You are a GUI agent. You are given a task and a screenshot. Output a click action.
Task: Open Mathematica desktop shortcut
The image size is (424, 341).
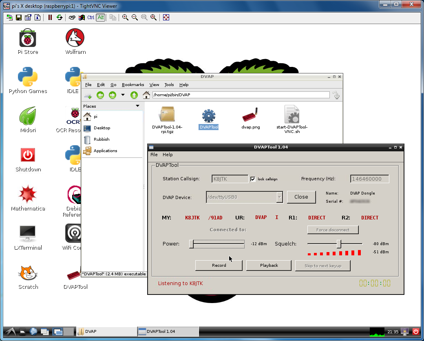coord(28,198)
